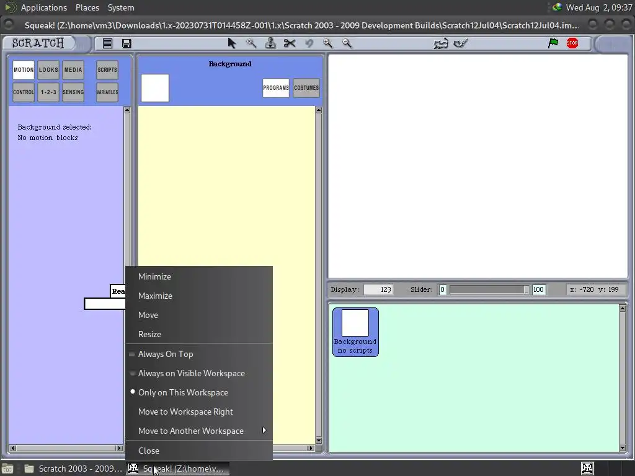Viewport: 635px width, 476px height.
Task: Click the floppy disk save icon
Action: 127,43
